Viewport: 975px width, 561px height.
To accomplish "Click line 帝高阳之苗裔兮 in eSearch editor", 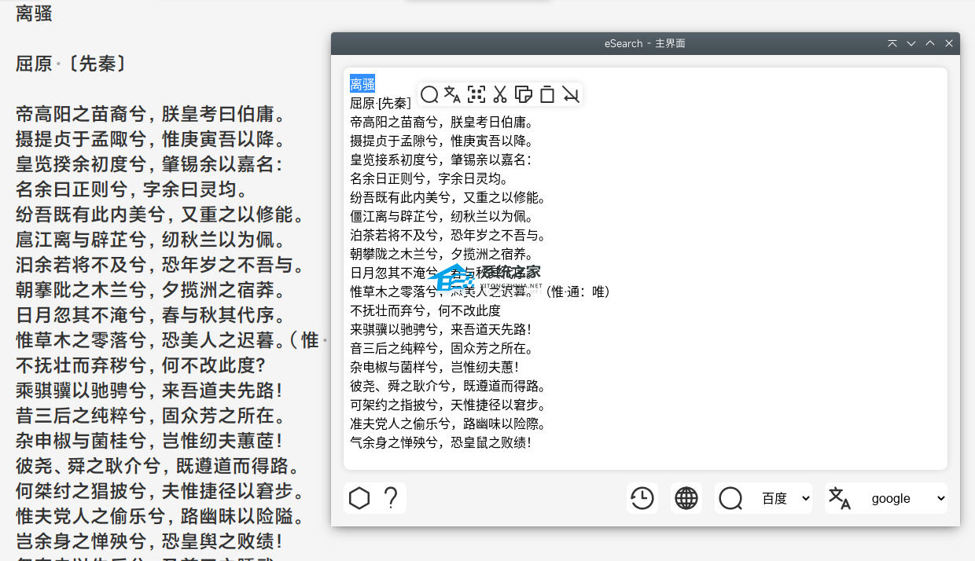I will click(443, 122).
